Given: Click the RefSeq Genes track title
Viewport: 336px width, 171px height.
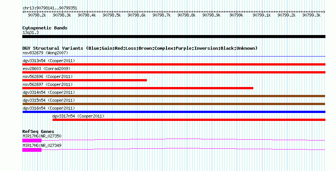Looking at the screenshot, I should click(x=39, y=132).
